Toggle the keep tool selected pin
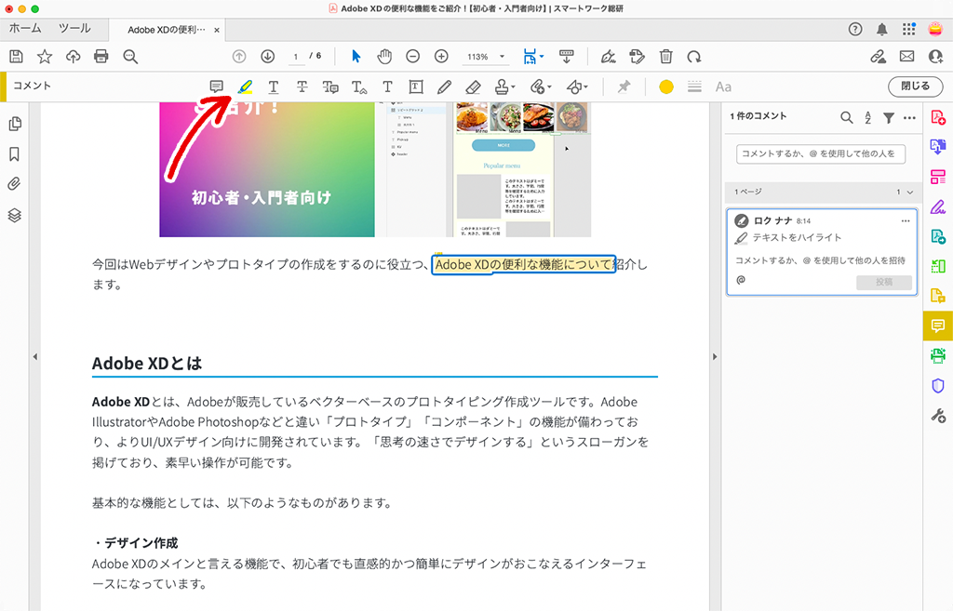This screenshot has height=611, width=953. [624, 86]
